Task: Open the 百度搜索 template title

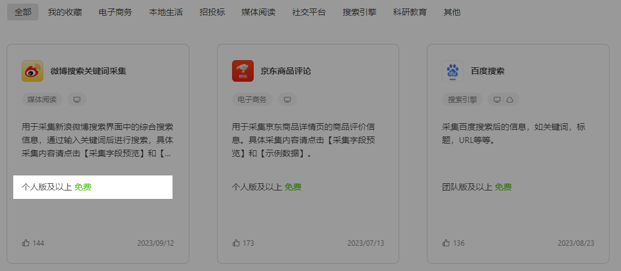Action: tap(488, 72)
